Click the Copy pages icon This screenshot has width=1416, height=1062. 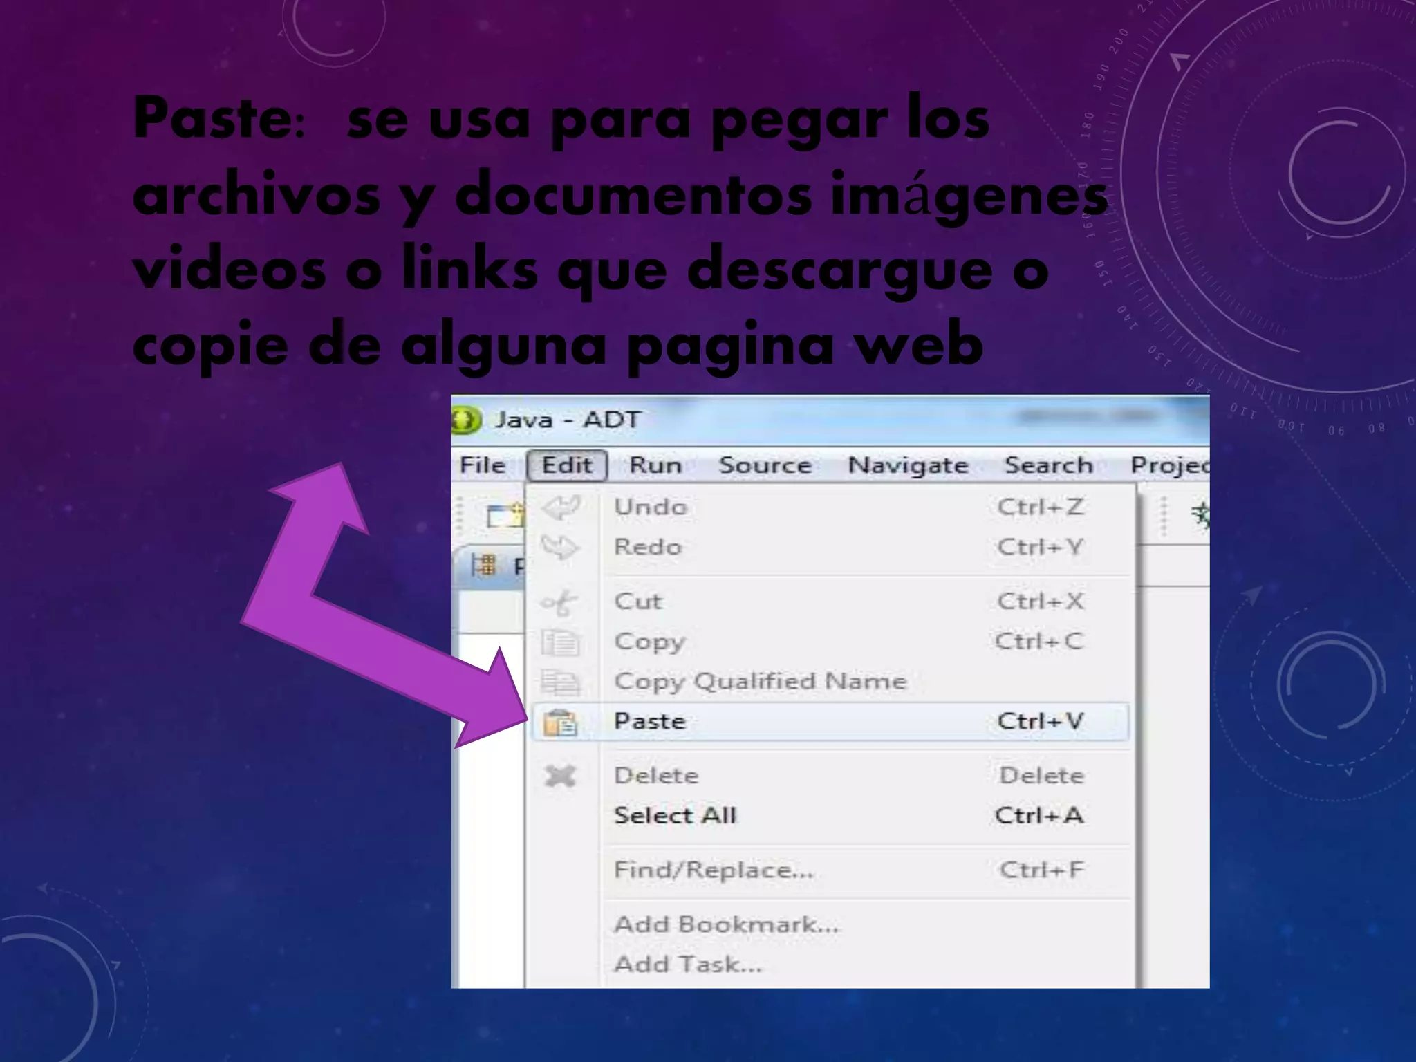559,642
